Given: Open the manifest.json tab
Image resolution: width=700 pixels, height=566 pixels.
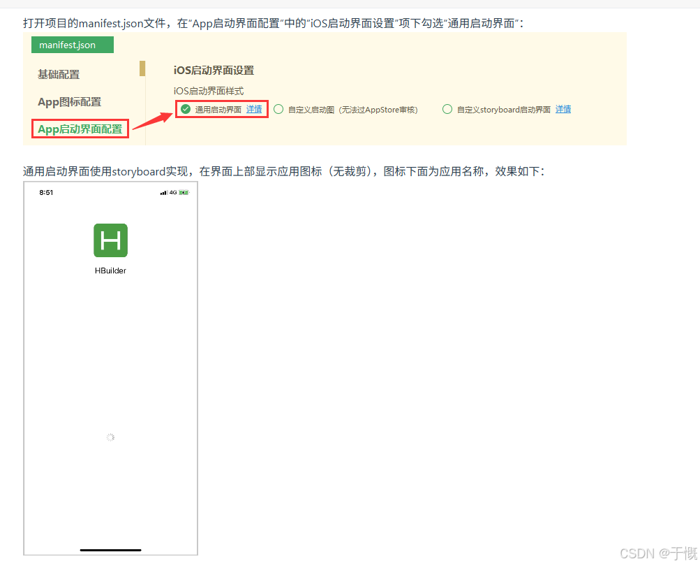Looking at the screenshot, I should point(73,45).
